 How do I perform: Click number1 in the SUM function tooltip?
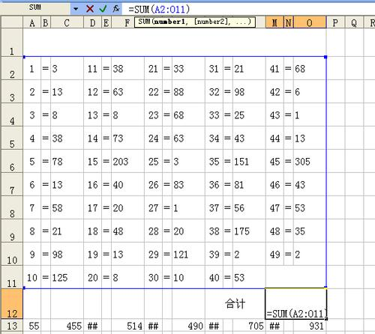[x=170, y=22]
